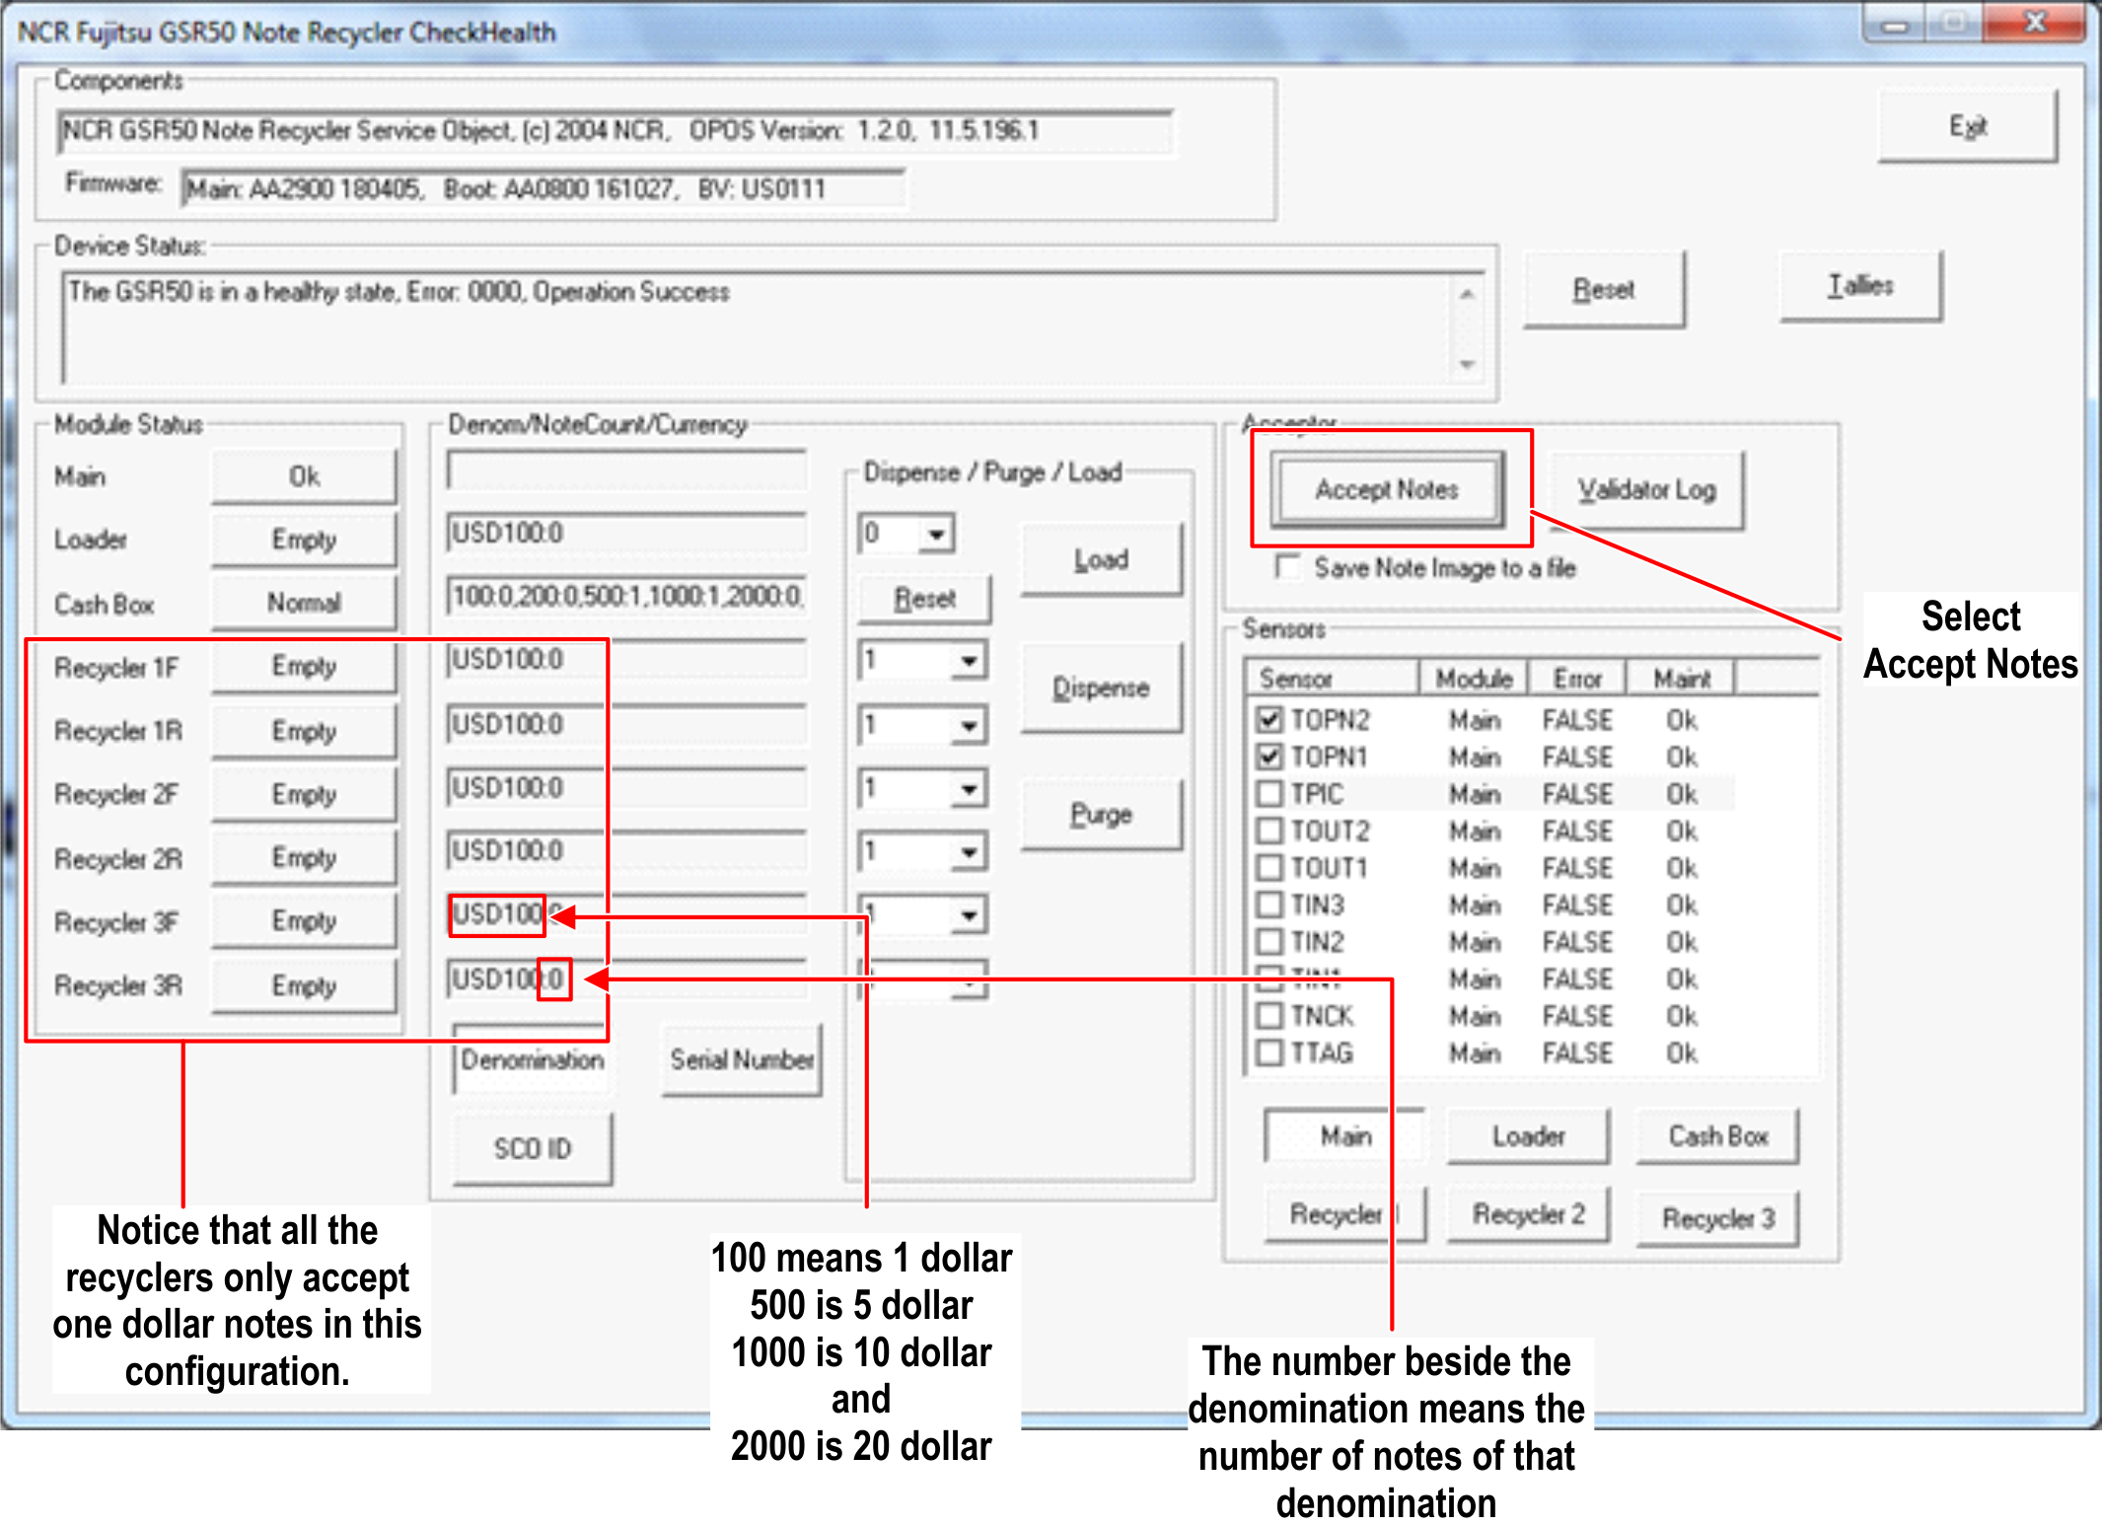Image resolution: width=2103 pixels, height=1526 pixels.
Task: Open the Recycler 2F count dropdown
Action: 970,788
